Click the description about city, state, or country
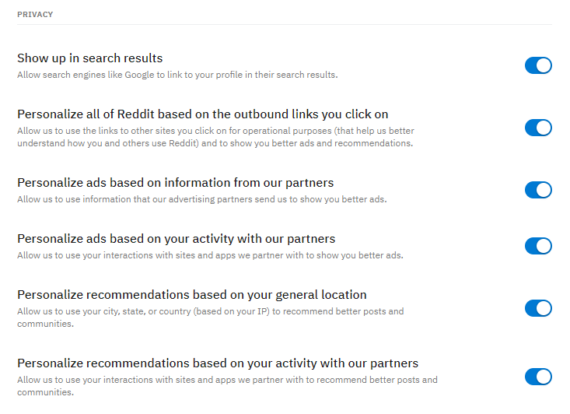570x414 pixels. pyautogui.click(x=210, y=317)
